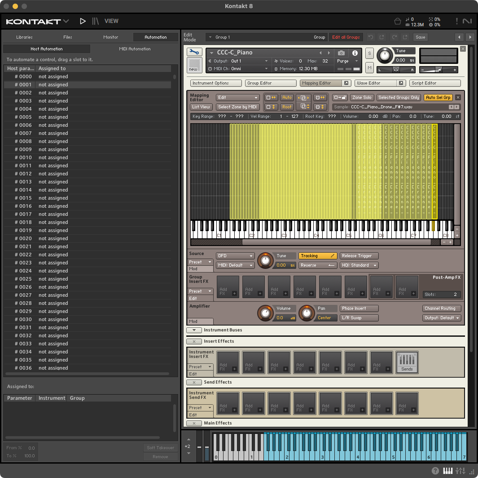Mute the instrument with M button
This screenshot has height=478, width=478.
[369, 67]
